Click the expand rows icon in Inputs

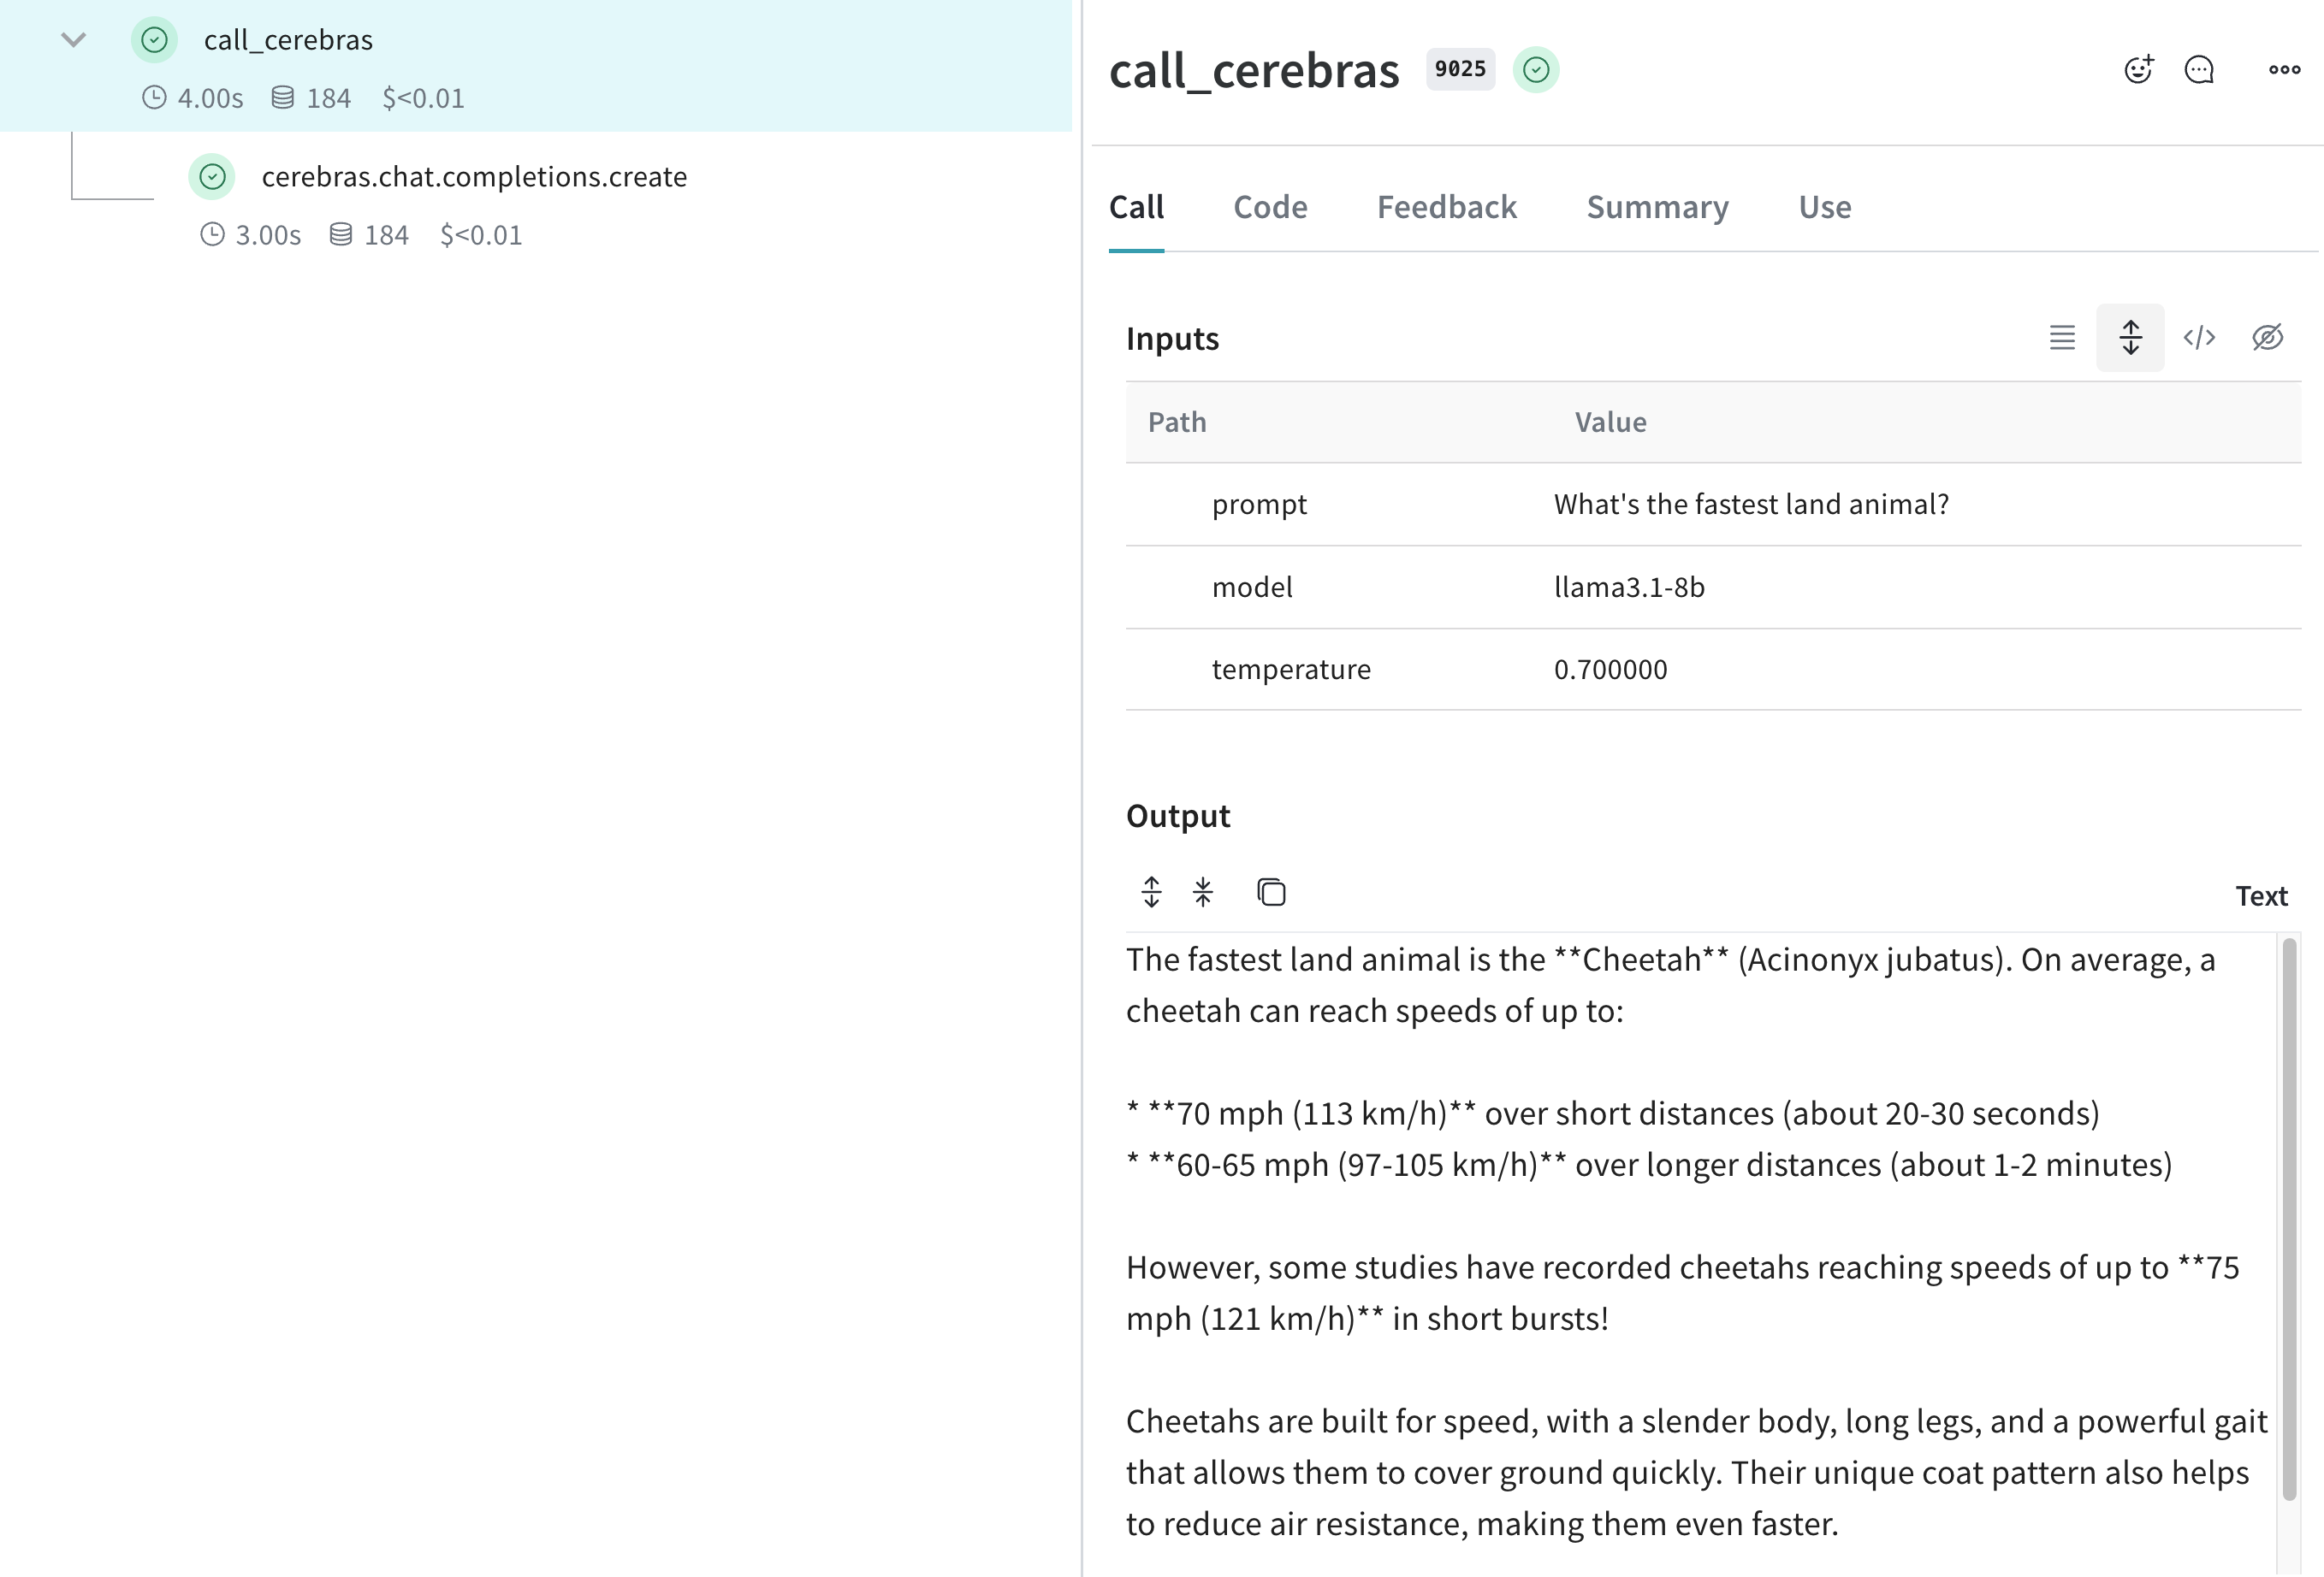[x=2130, y=338]
